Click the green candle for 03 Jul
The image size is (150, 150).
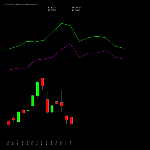(x=33, y=101)
